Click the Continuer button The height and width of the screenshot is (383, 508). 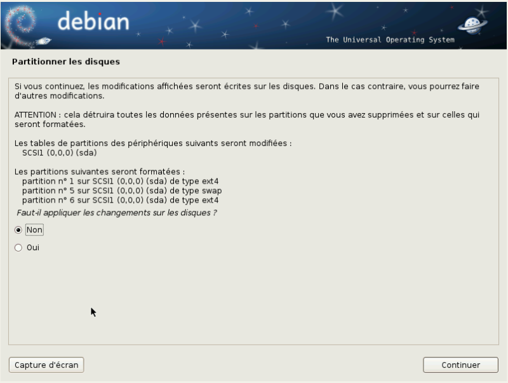460,365
